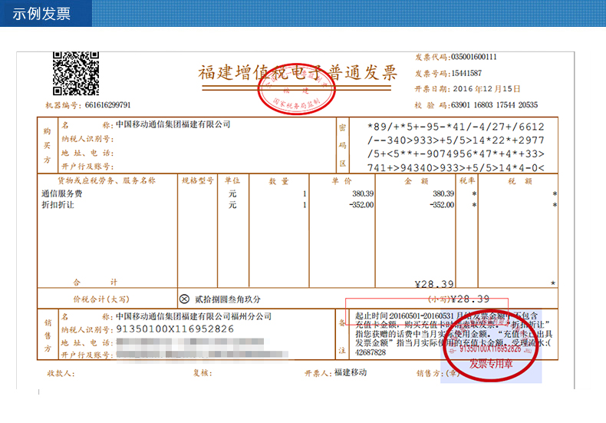Click the 复核 label

pyautogui.click(x=203, y=373)
